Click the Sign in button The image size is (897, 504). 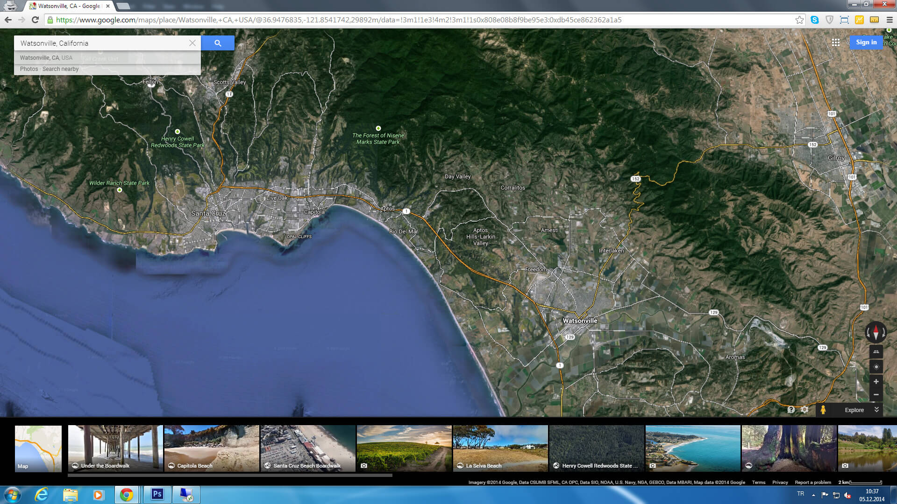point(866,42)
